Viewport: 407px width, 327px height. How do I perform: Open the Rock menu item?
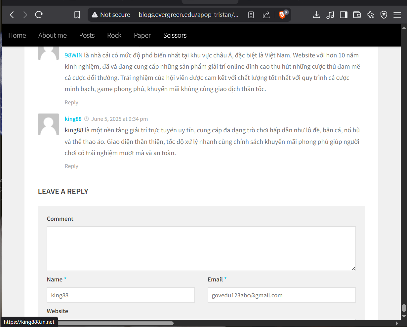point(114,35)
